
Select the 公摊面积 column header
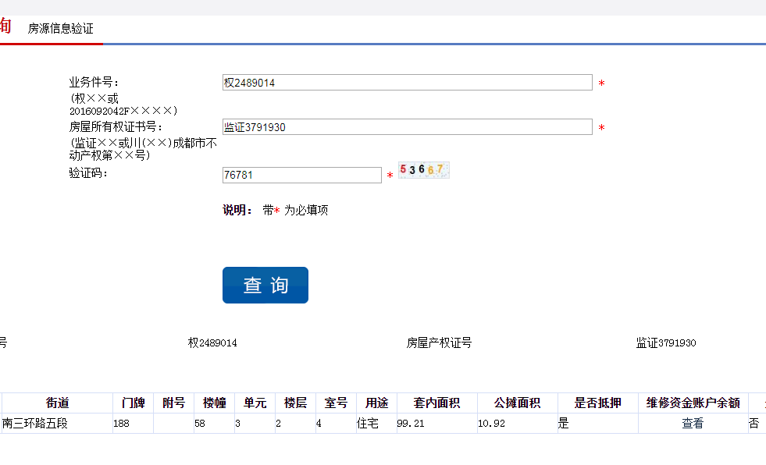click(517, 403)
